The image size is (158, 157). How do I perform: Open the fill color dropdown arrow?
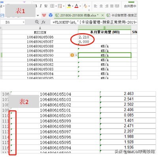coord(73,6)
